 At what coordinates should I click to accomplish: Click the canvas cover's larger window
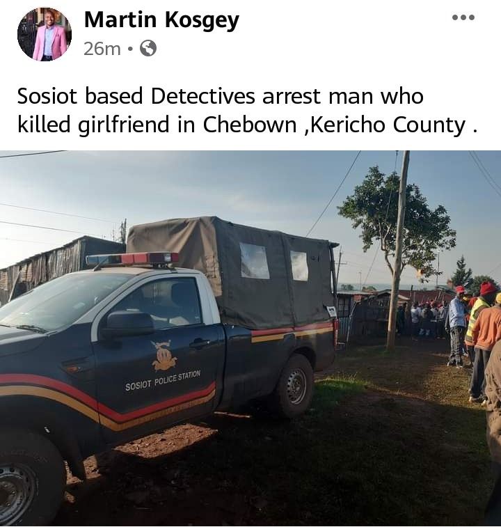[255, 261]
